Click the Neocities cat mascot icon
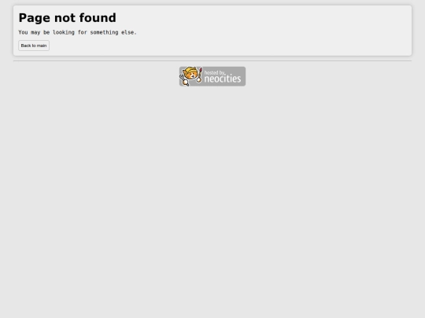The image size is (425, 318). click(190, 76)
